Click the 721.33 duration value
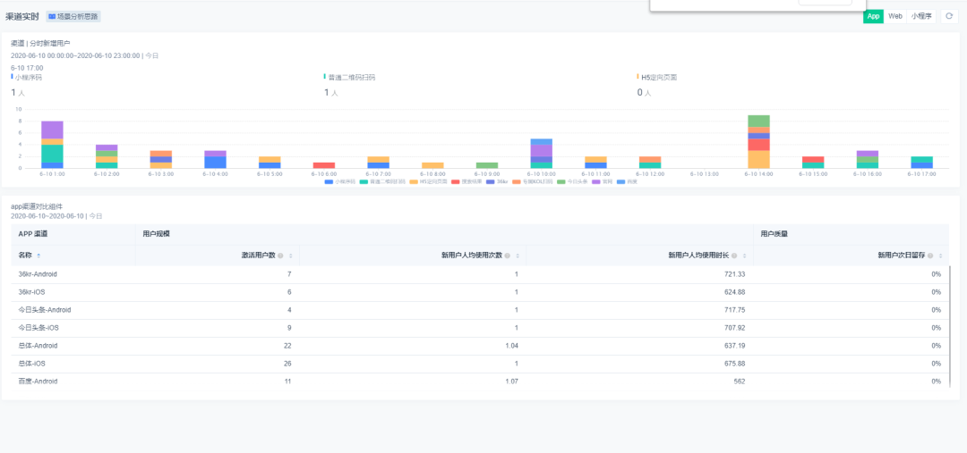The width and height of the screenshot is (967, 453). 735,274
